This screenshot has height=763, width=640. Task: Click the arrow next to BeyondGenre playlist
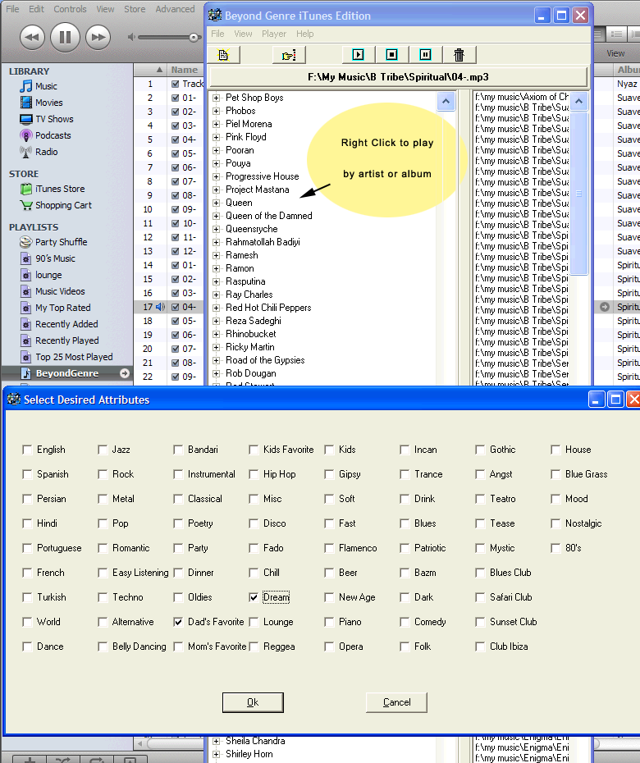pyautogui.click(x=125, y=373)
